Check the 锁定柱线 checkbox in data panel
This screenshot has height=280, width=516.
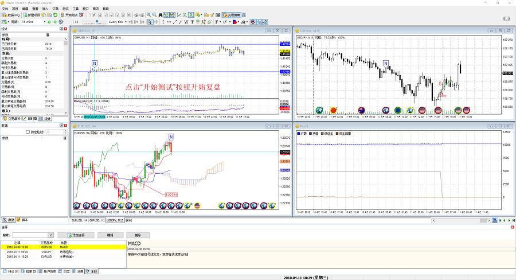point(28,132)
